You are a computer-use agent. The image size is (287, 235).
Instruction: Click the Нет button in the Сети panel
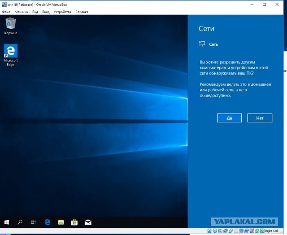coord(260,118)
